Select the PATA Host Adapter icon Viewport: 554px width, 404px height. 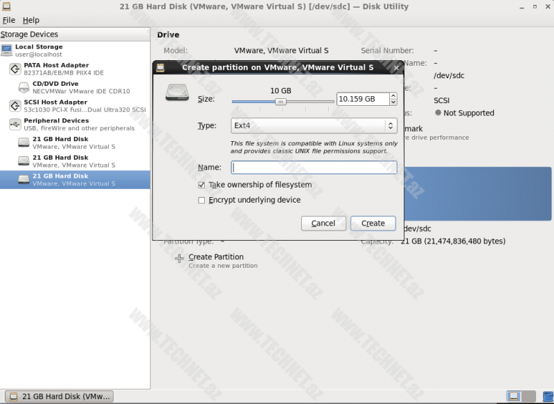click(14, 68)
